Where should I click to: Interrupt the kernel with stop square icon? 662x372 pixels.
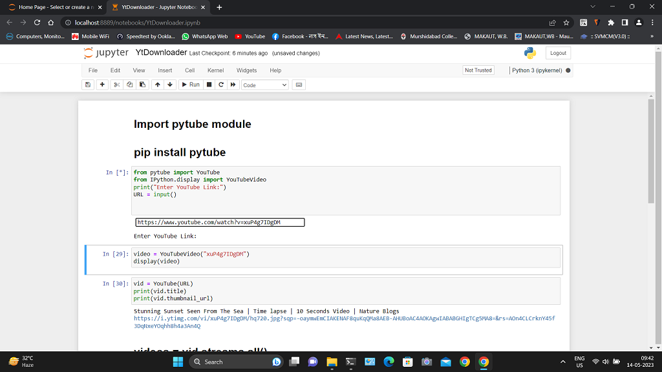209,85
